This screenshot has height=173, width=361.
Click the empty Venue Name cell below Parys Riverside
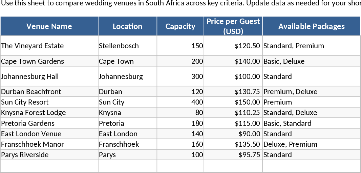tap(49, 166)
